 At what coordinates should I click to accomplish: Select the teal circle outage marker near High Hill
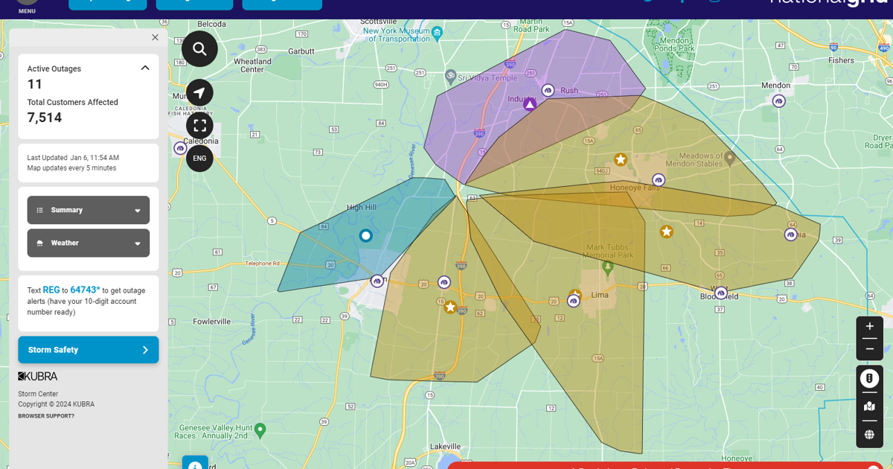(365, 235)
